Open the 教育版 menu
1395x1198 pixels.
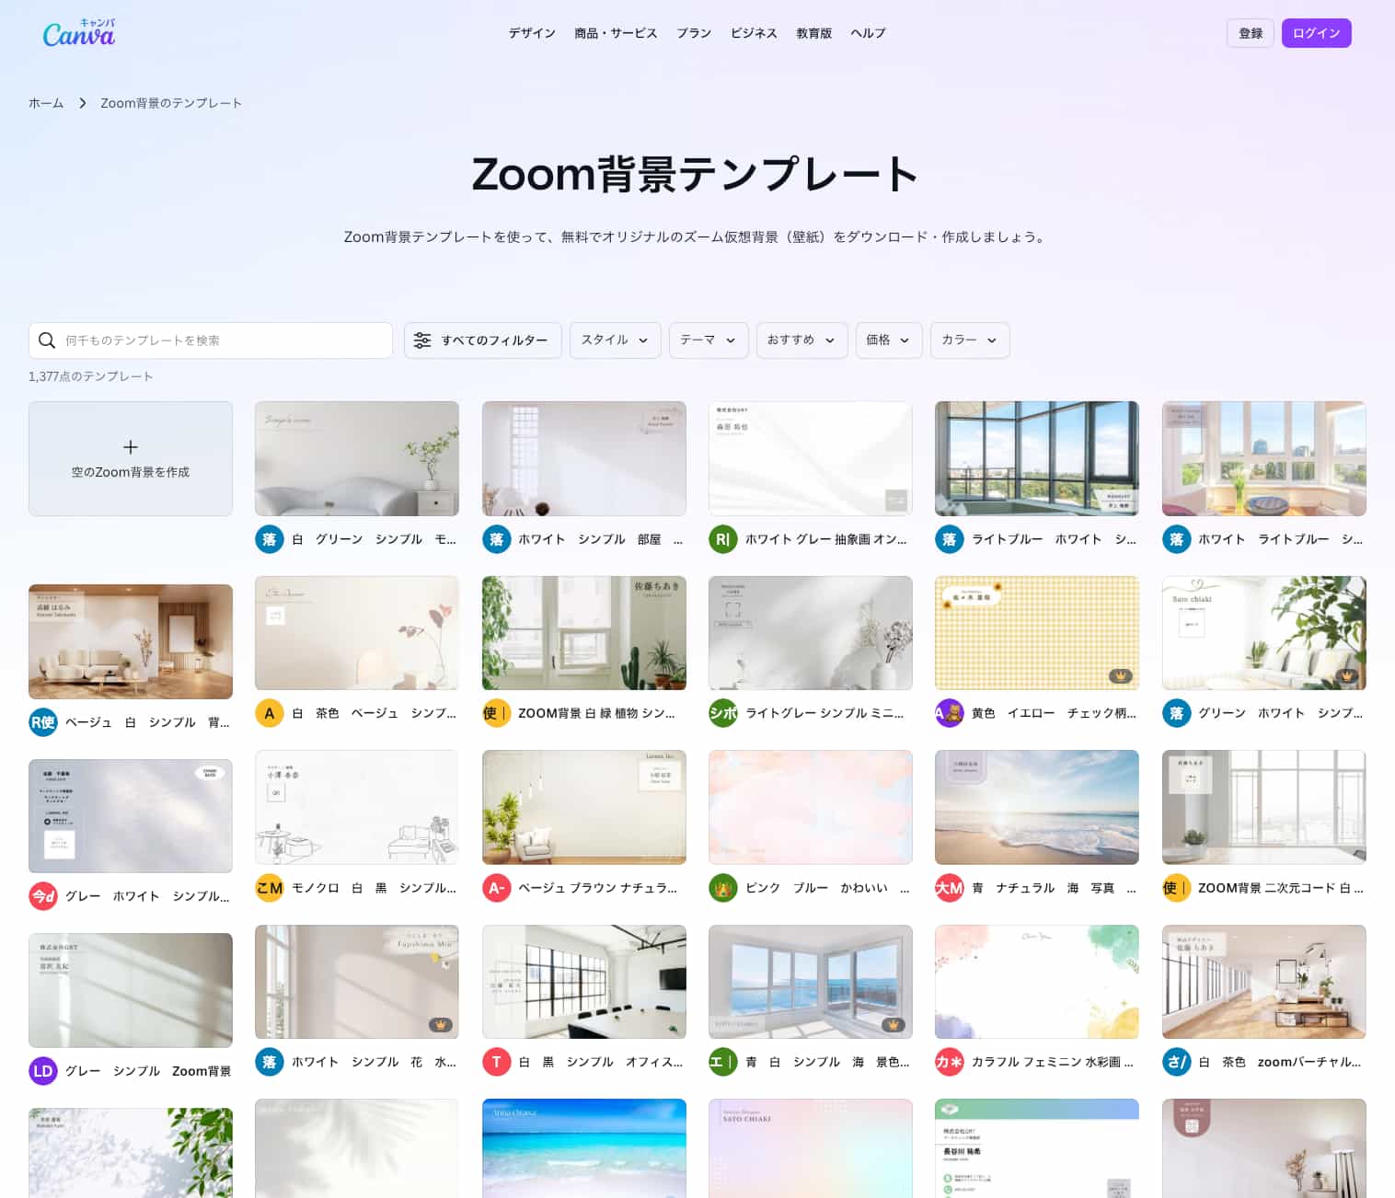[813, 33]
